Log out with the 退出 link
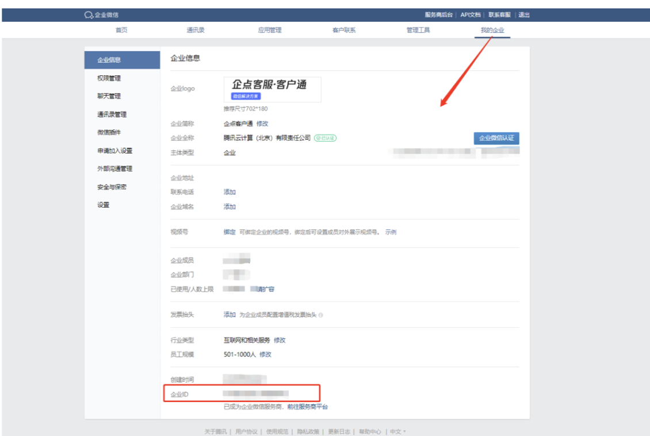 [524, 15]
